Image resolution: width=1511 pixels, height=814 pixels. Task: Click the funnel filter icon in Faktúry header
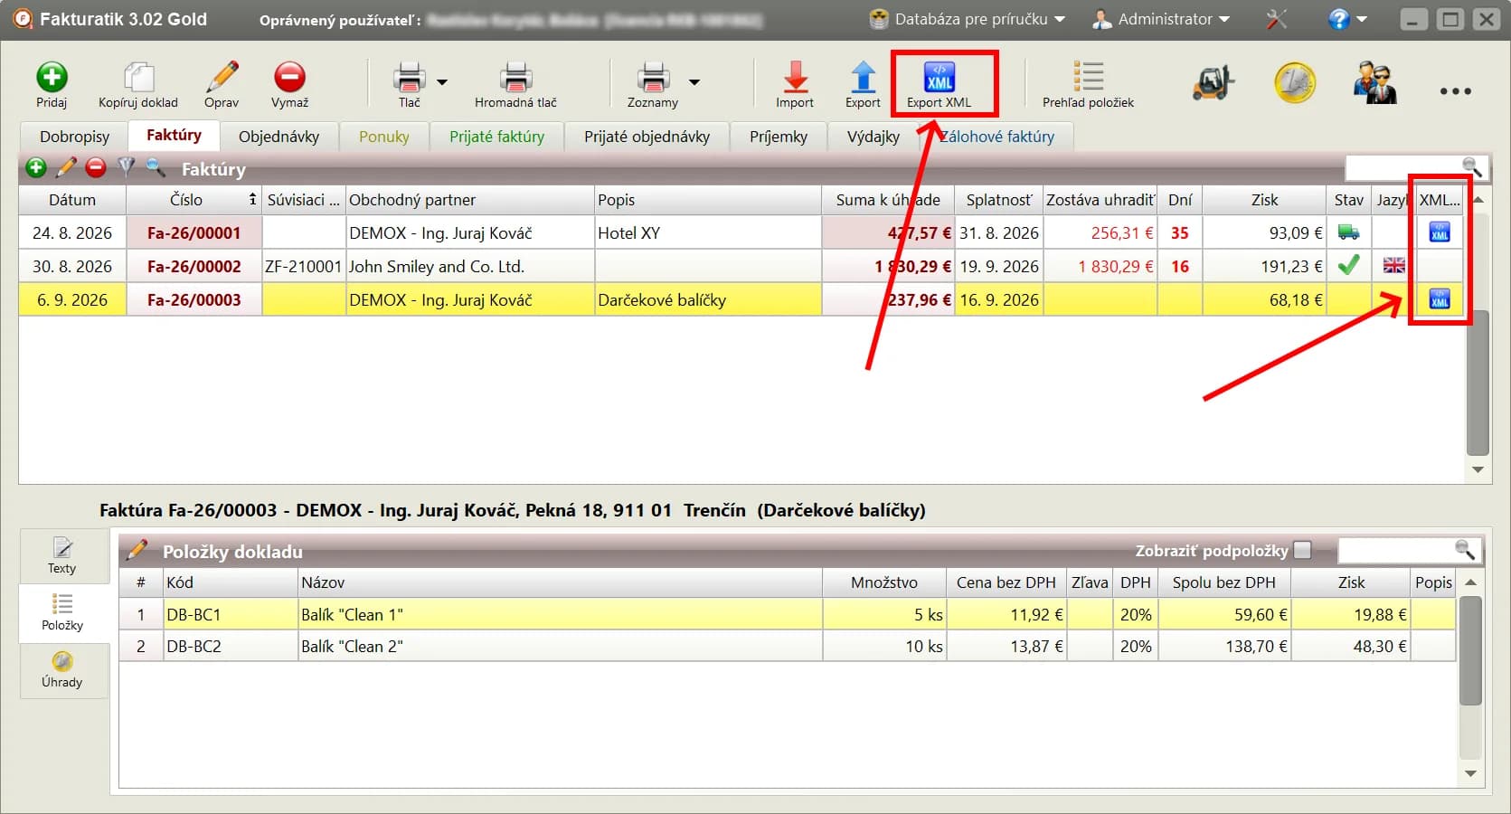pos(126,167)
